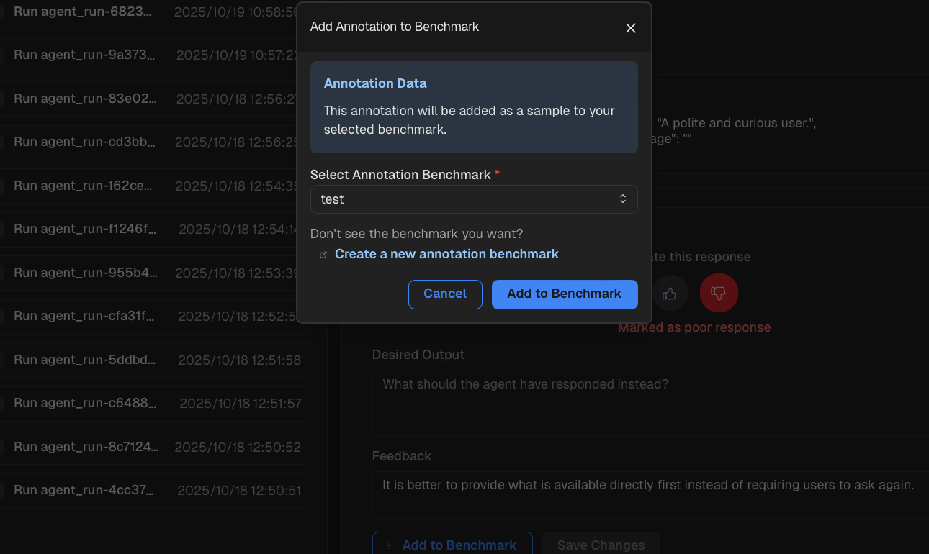Click the blue Add to Benchmark button

point(565,294)
